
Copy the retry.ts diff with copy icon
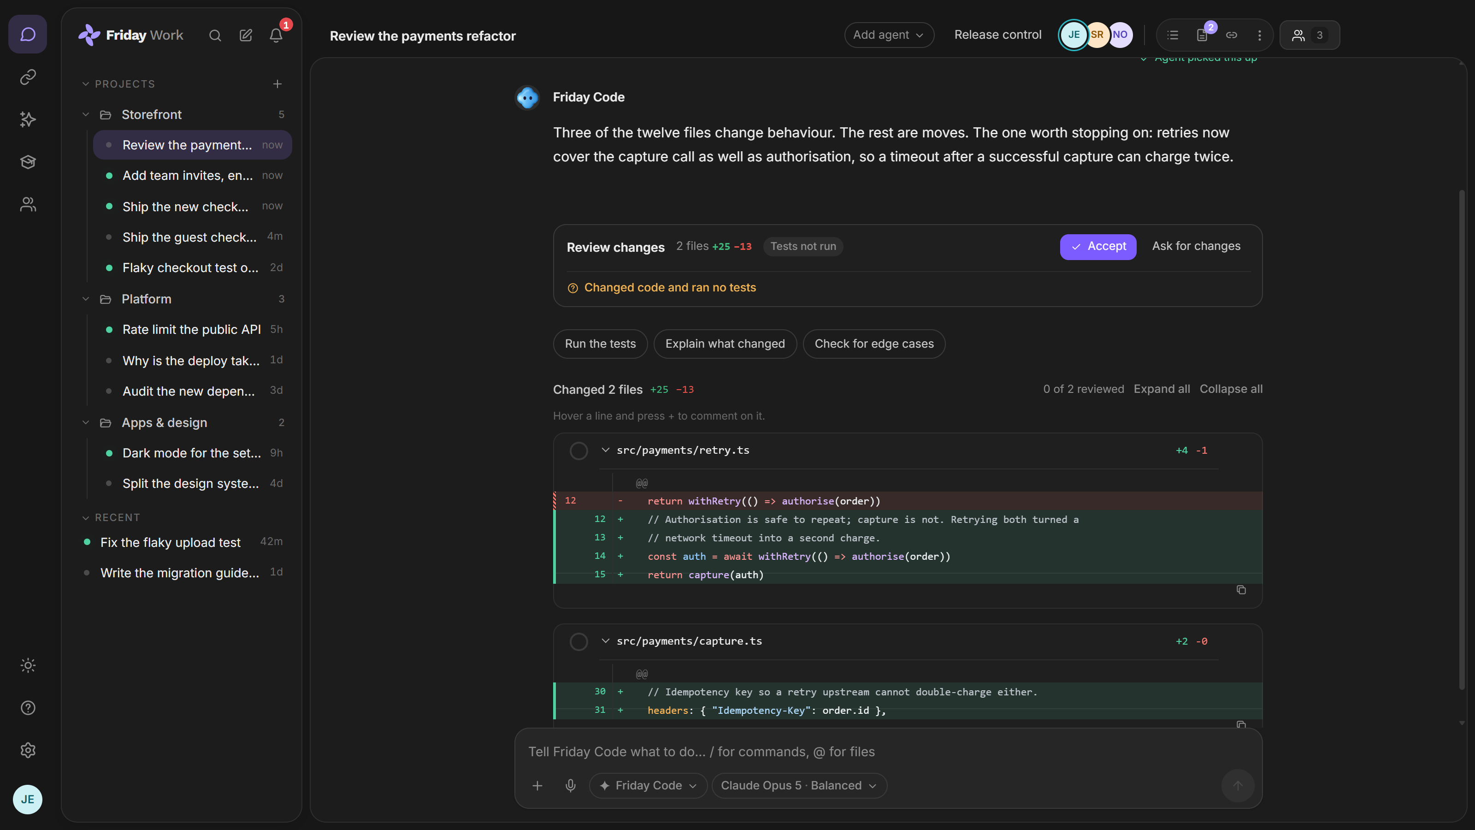click(1241, 589)
